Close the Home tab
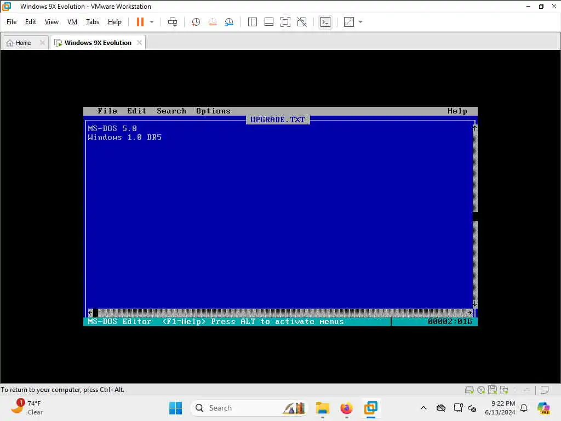The height and width of the screenshot is (421, 561). 42,43
